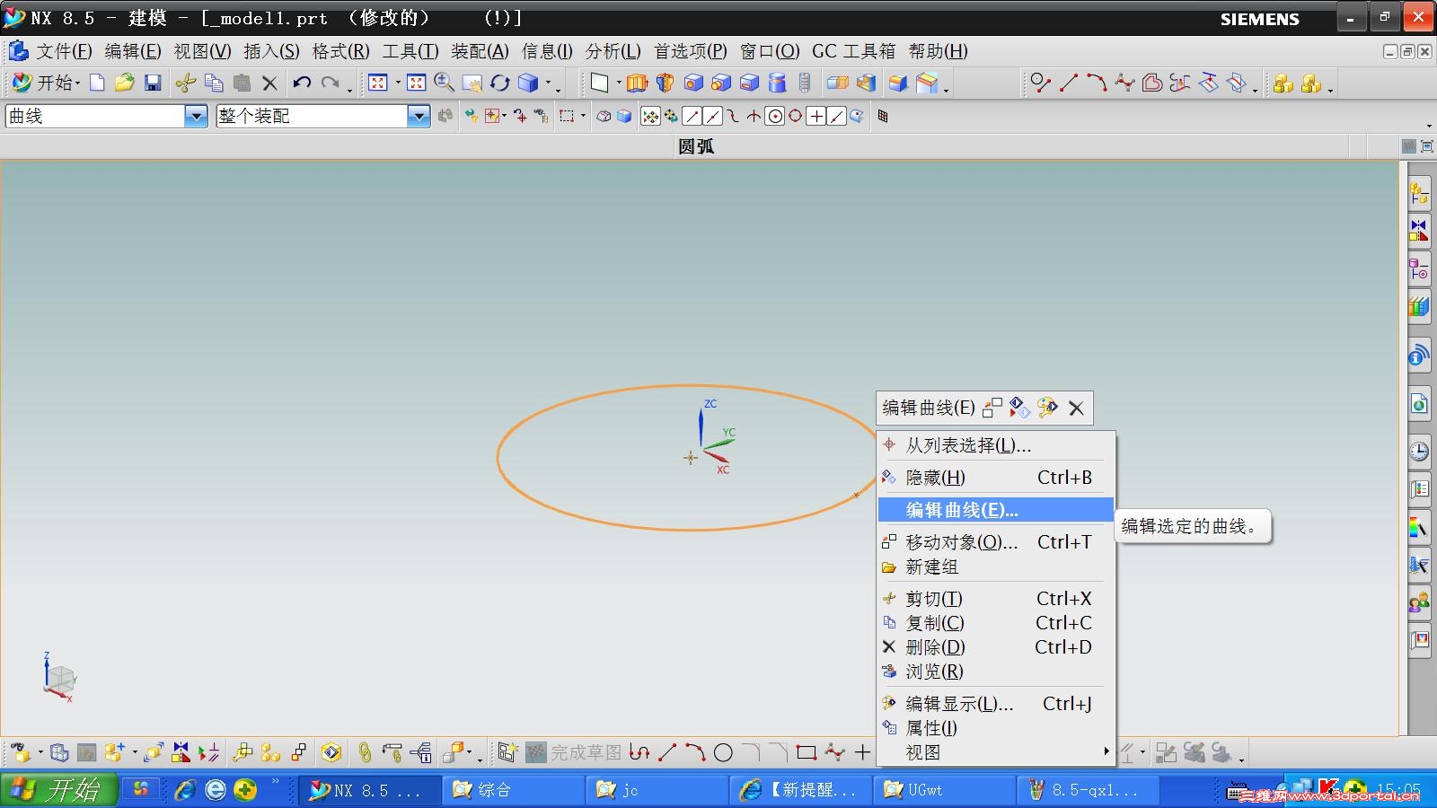The height and width of the screenshot is (808, 1437).
Task: Click the Cylinder feature icon
Action: tap(778, 83)
